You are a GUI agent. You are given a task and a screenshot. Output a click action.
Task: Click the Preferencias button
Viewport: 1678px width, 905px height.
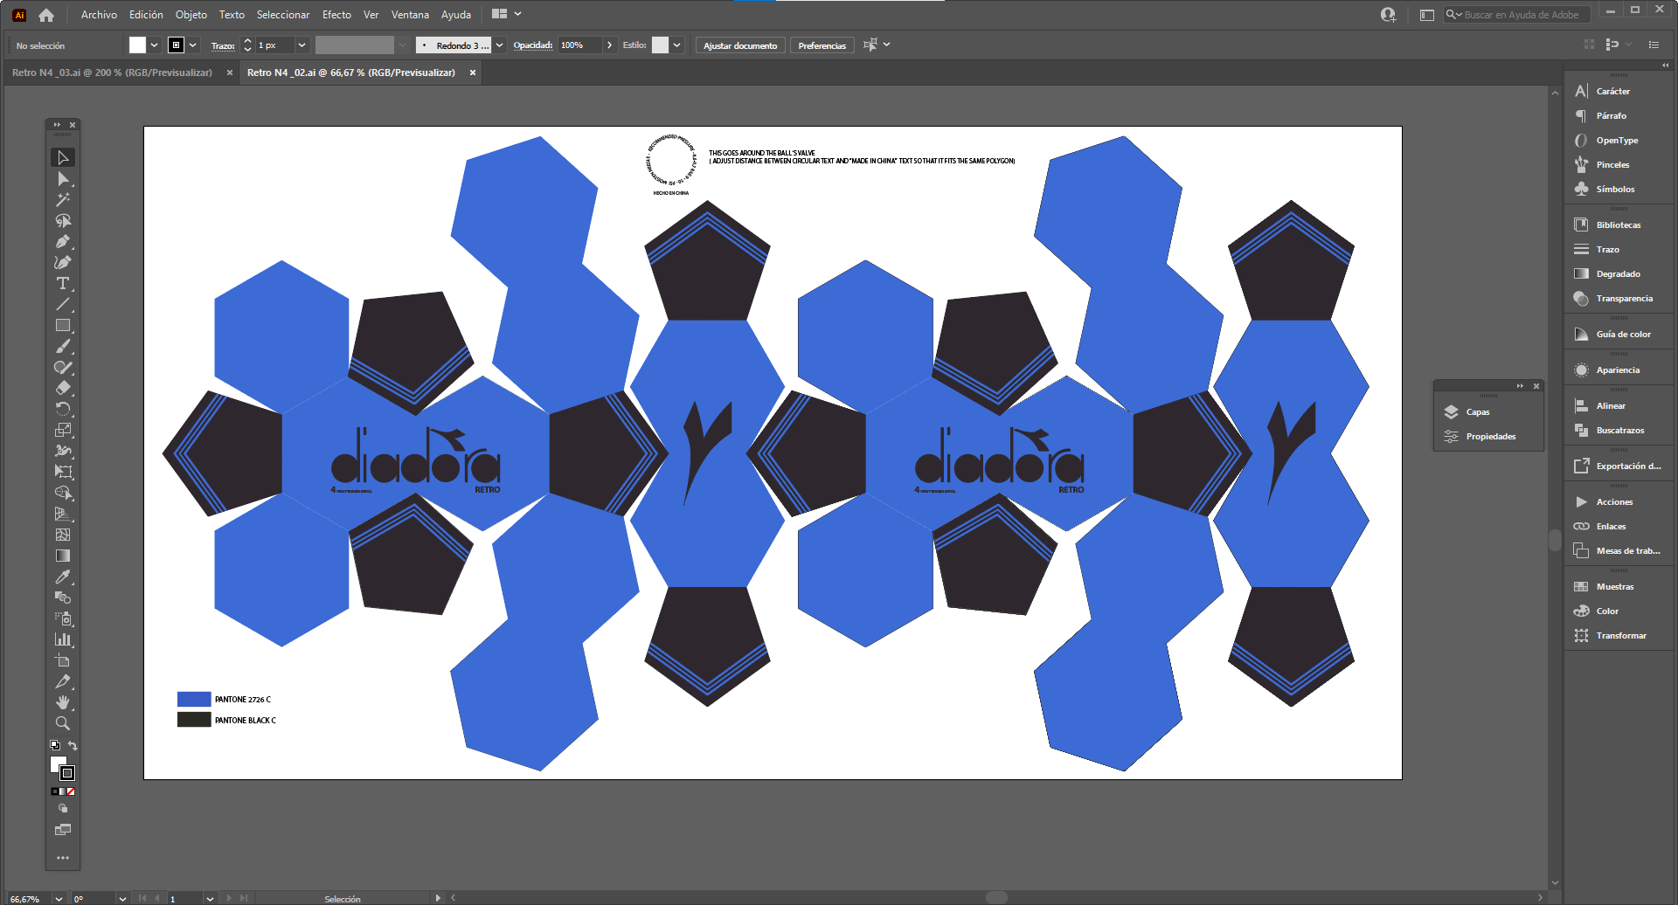(822, 45)
